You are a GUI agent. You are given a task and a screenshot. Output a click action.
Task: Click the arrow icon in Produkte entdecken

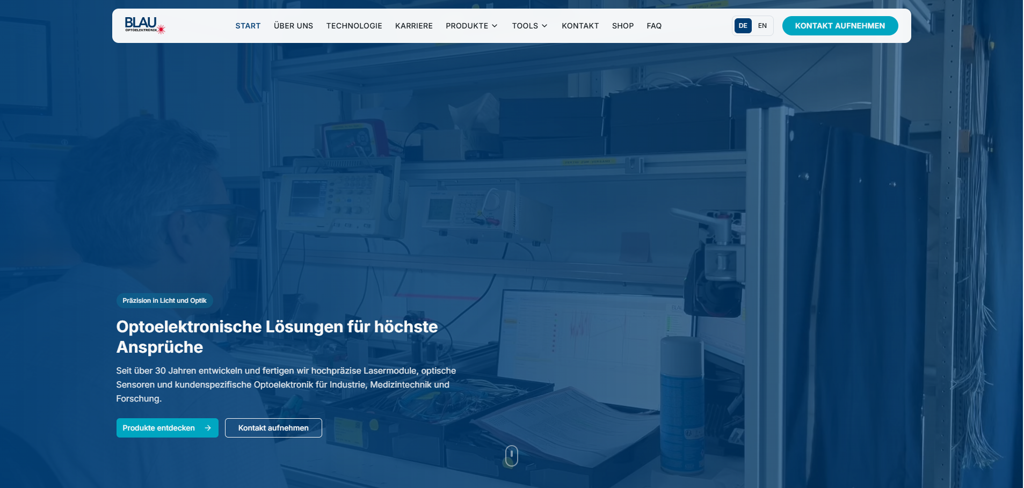(x=208, y=428)
